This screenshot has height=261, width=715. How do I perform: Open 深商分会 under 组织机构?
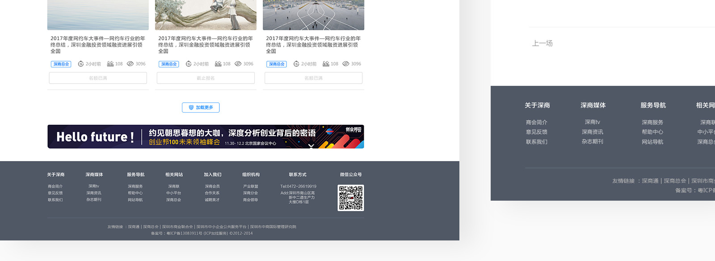(251, 193)
